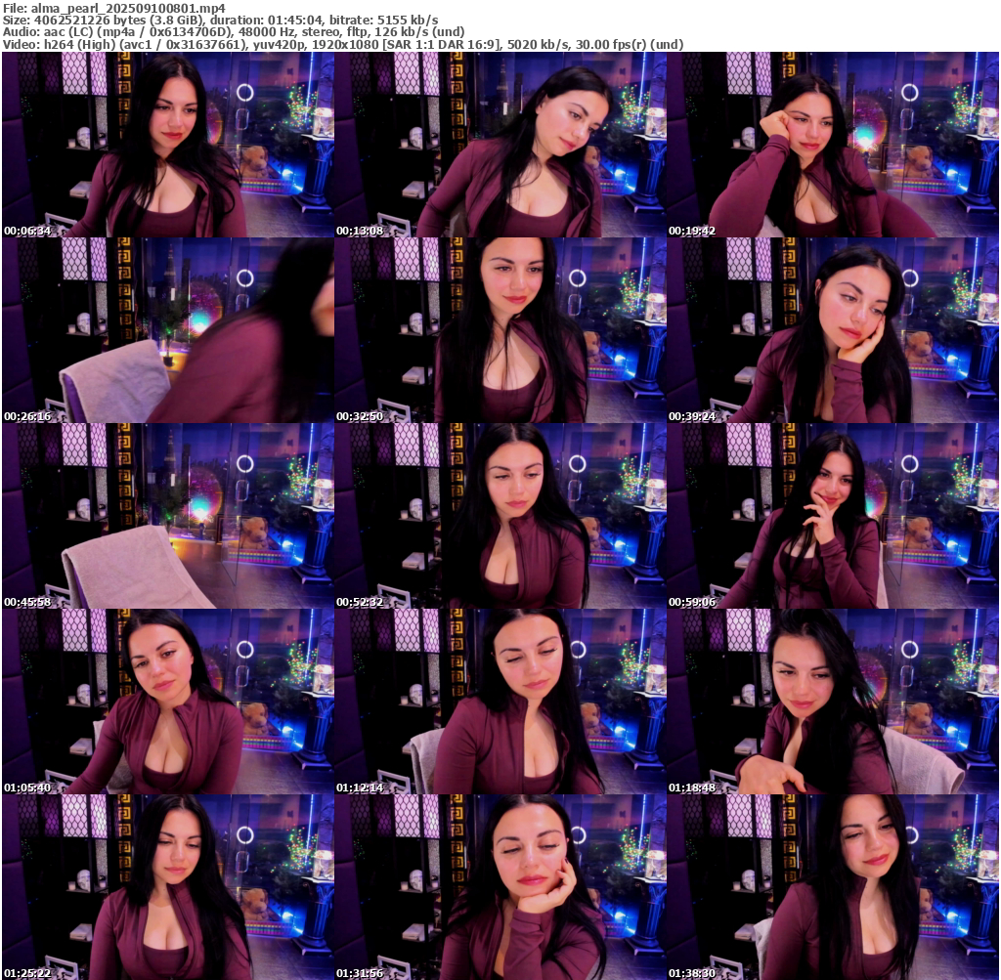Pick the frame stamped 00:59:06
1001x980 pixels.
point(833,516)
